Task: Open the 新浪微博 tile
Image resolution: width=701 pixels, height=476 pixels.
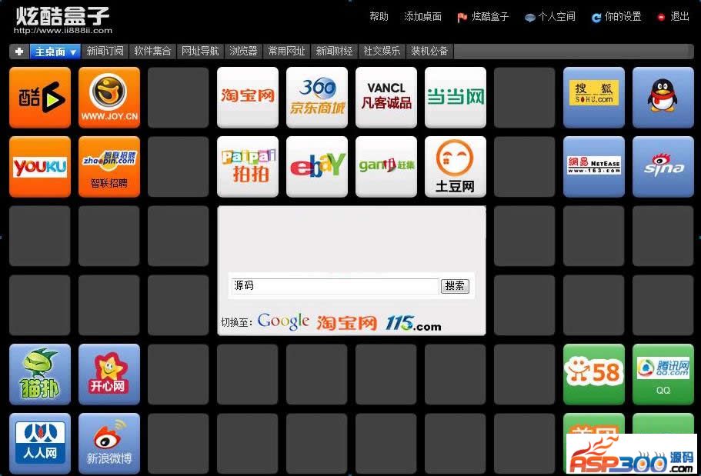Action: click(x=109, y=444)
